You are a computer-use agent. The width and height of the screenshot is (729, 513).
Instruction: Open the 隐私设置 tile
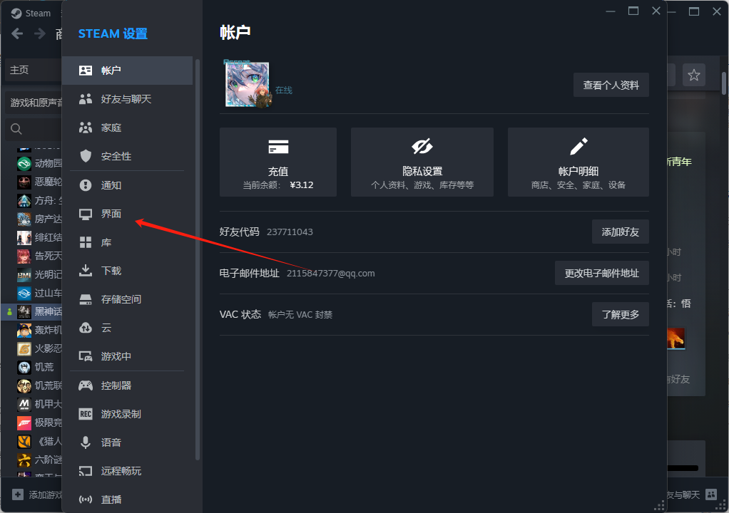pyautogui.click(x=422, y=162)
